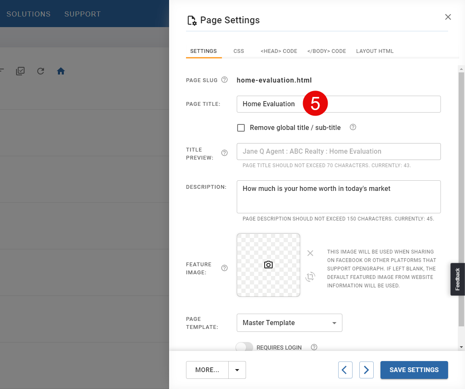Click the SUPPORT menu item

tap(82, 14)
